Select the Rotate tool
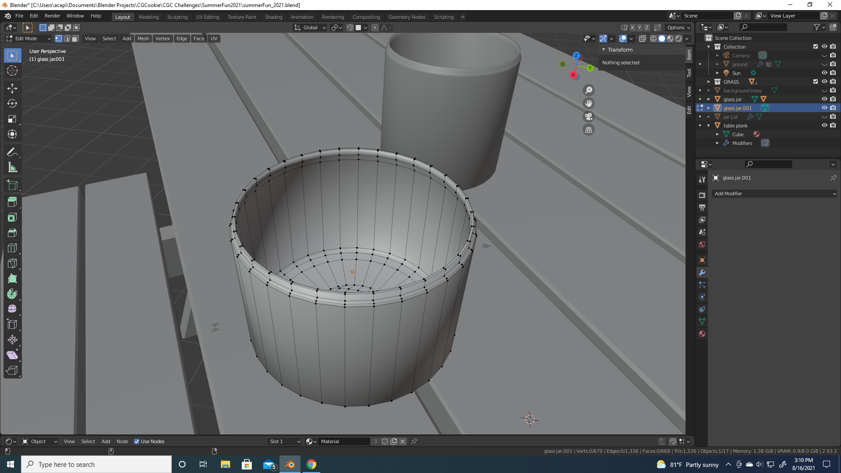The height and width of the screenshot is (473, 841). pos(12,103)
